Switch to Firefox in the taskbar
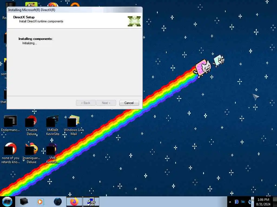This screenshot has height=207, width=277. [x=74, y=202]
